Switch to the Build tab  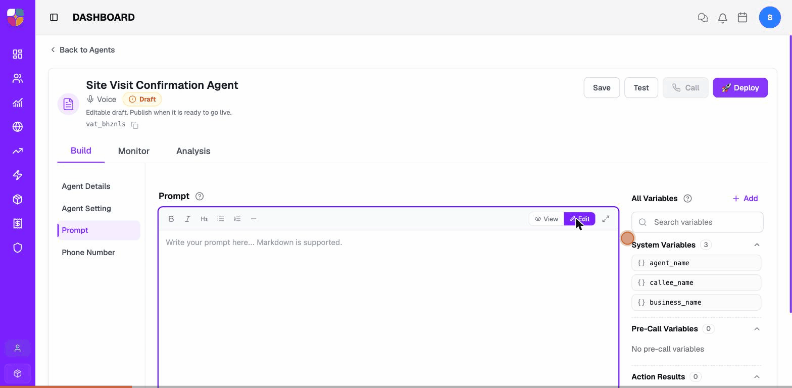pyautogui.click(x=81, y=151)
